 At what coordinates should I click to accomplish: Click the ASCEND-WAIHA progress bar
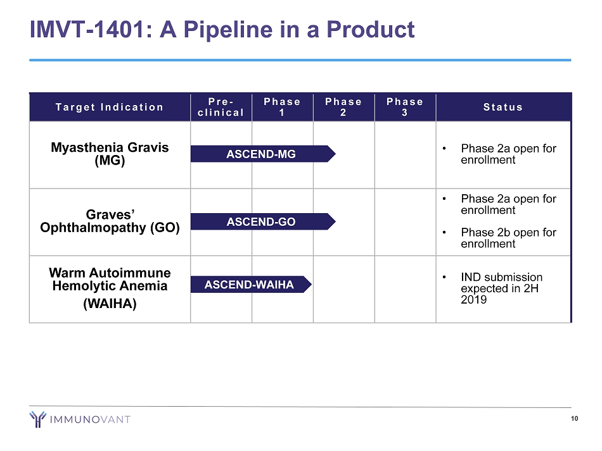tap(250, 285)
